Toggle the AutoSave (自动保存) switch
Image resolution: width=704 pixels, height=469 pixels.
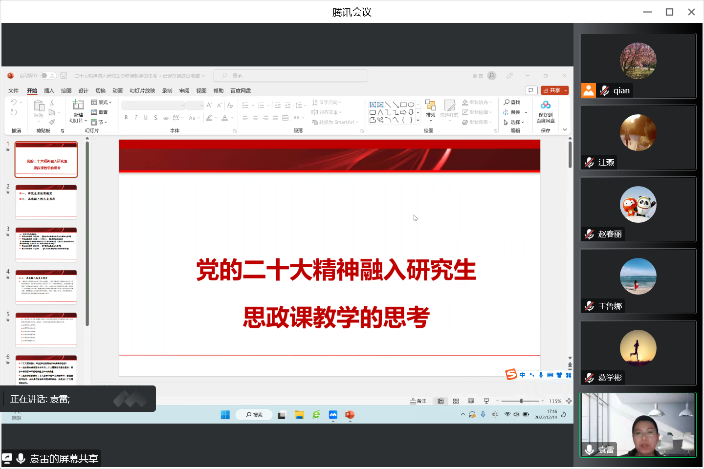48,76
